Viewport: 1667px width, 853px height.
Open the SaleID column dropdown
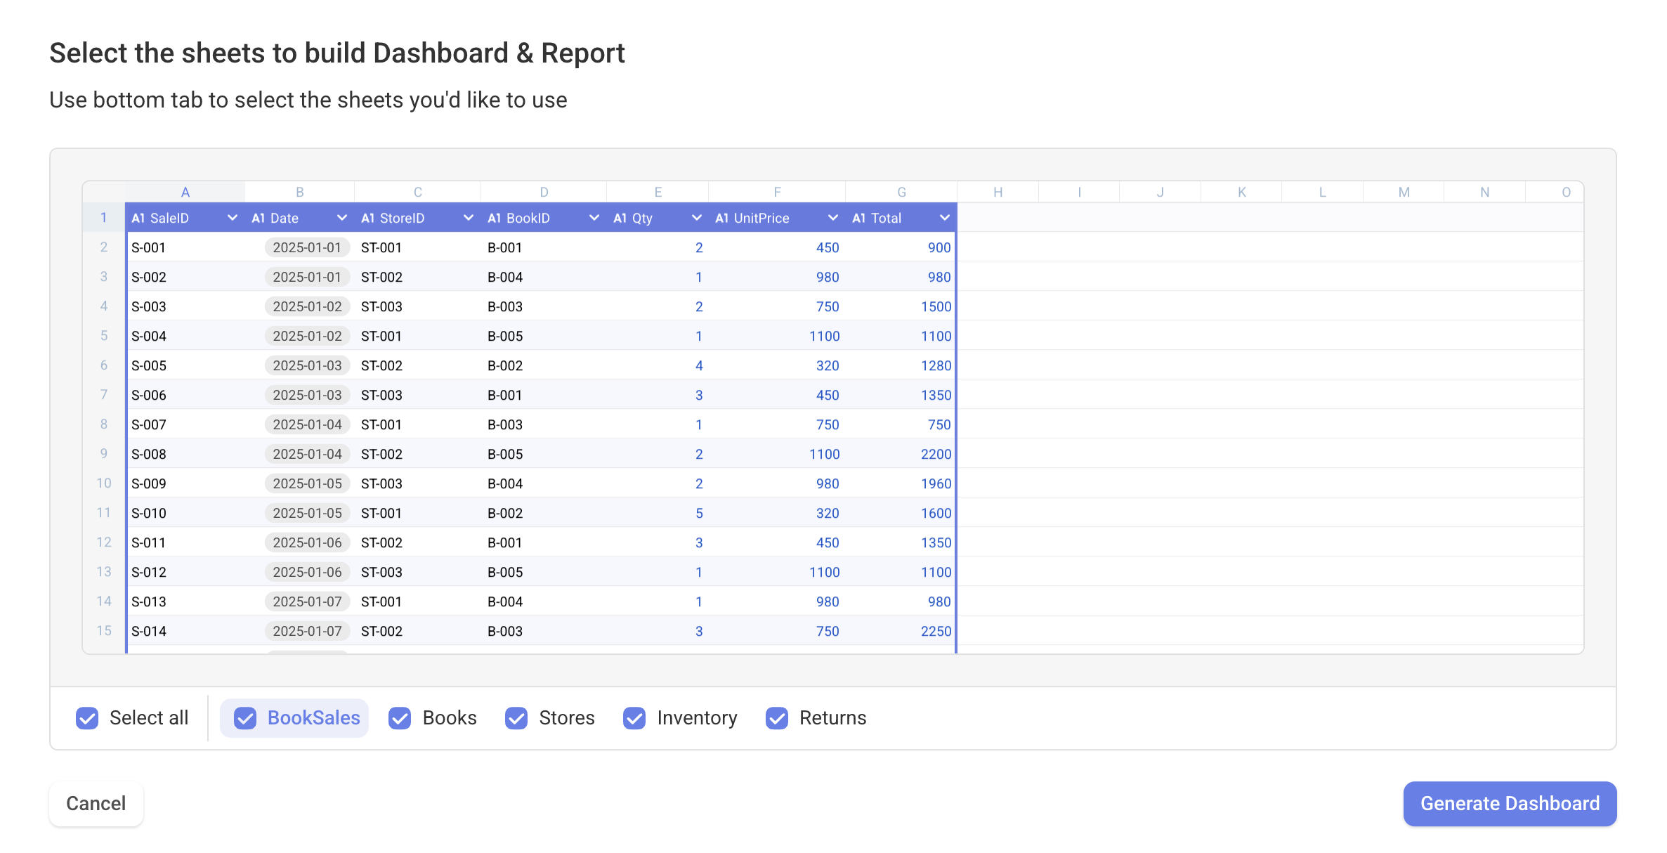pos(233,218)
